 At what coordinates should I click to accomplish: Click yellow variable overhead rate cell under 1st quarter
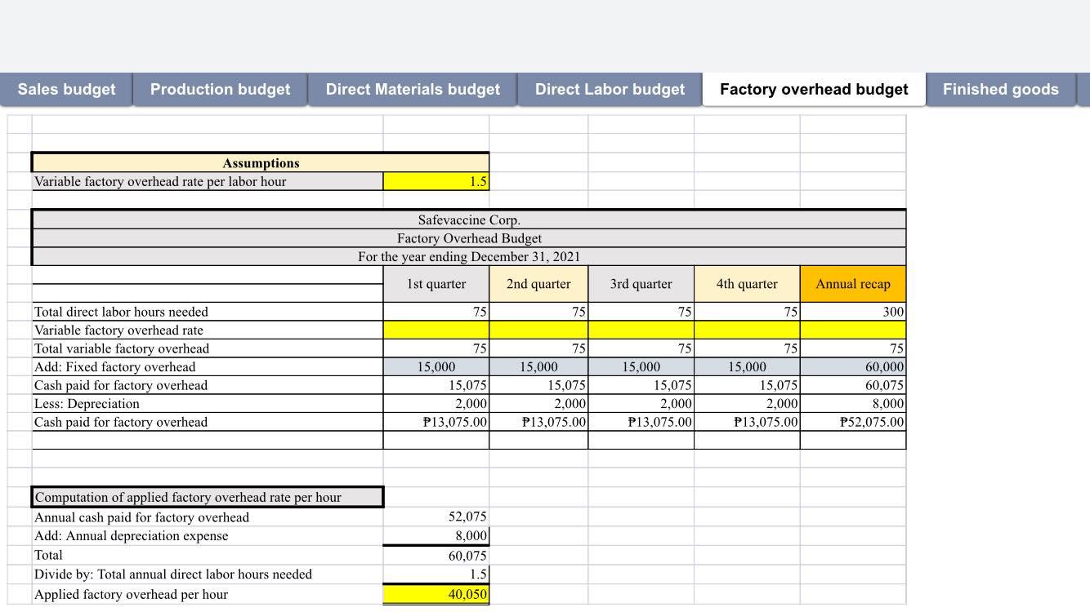tap(436, 330)
